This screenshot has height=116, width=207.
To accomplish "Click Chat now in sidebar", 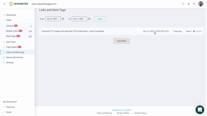I will coord(10,107).
